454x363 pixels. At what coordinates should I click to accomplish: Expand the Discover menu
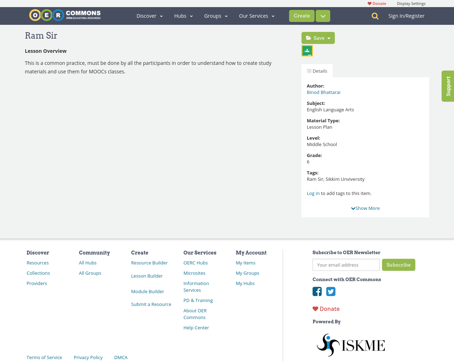150,16
